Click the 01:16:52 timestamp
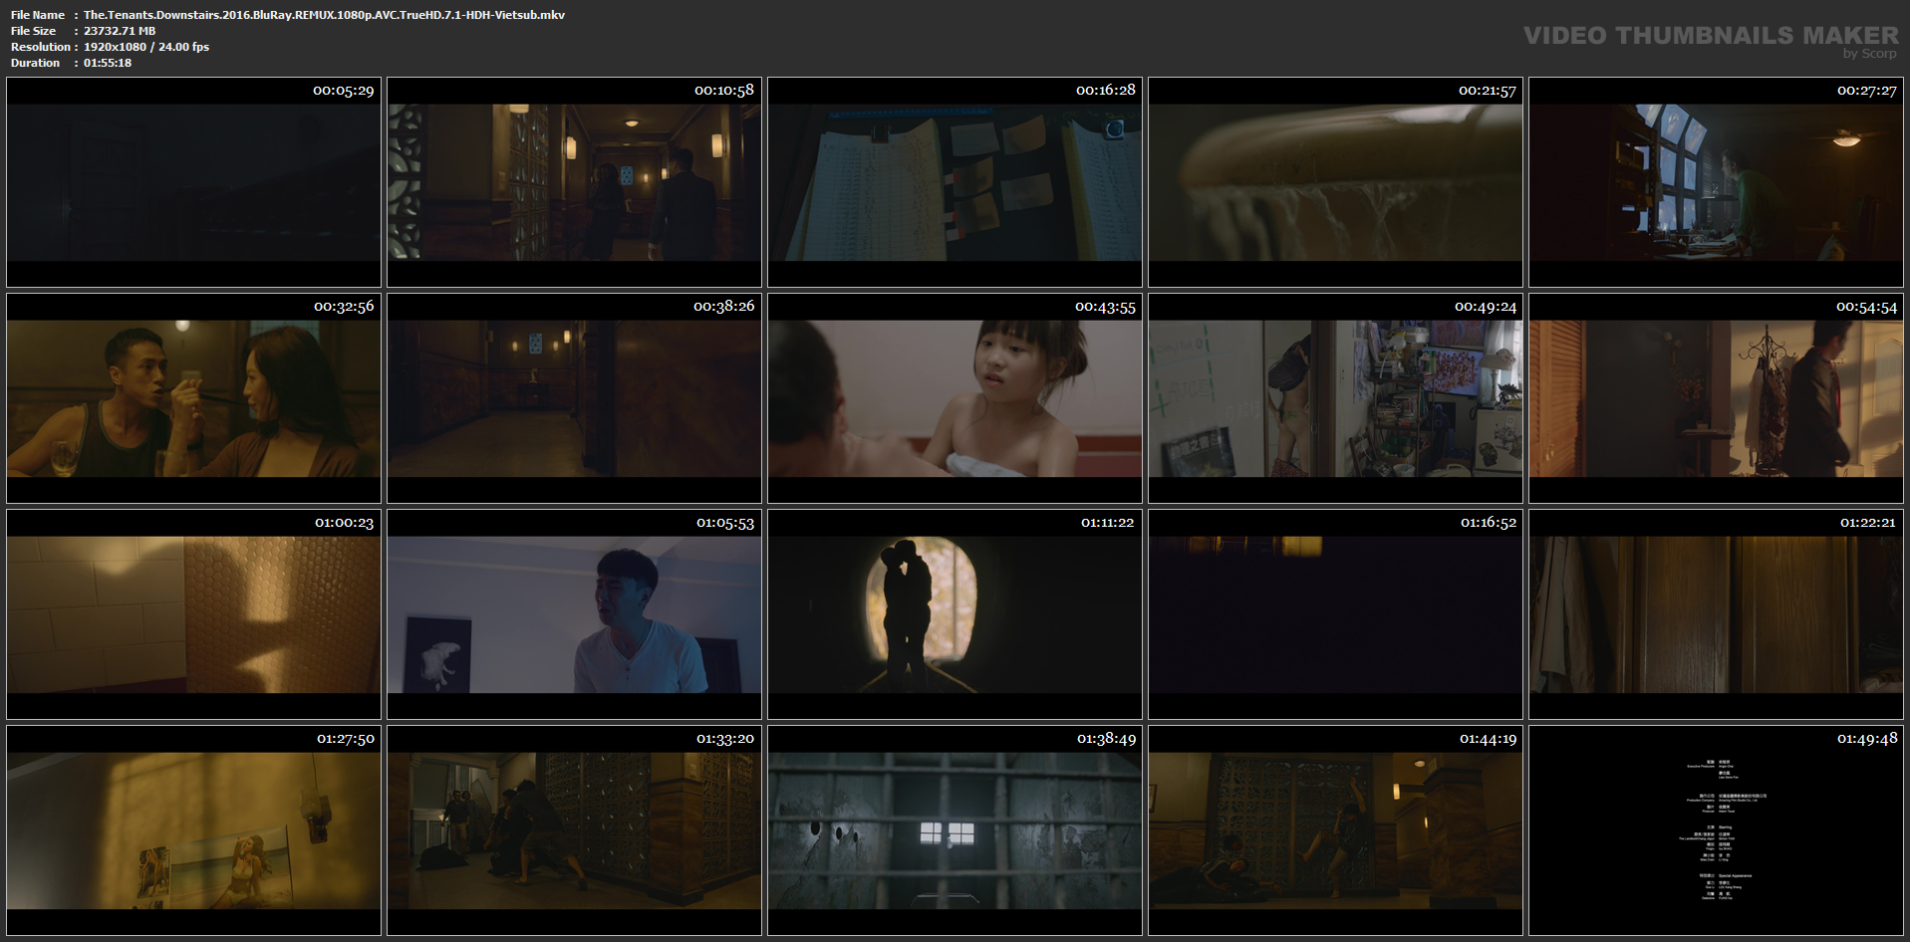Viewport: 1910px width, 942px height. tap(1489, 523)
